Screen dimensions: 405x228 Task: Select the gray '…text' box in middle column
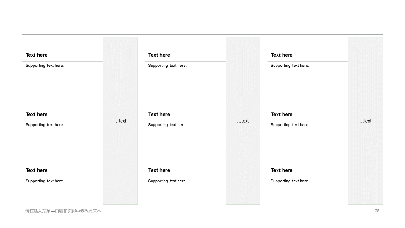click(243, 121)
